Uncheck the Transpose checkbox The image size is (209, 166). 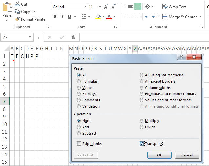(142, 144)
